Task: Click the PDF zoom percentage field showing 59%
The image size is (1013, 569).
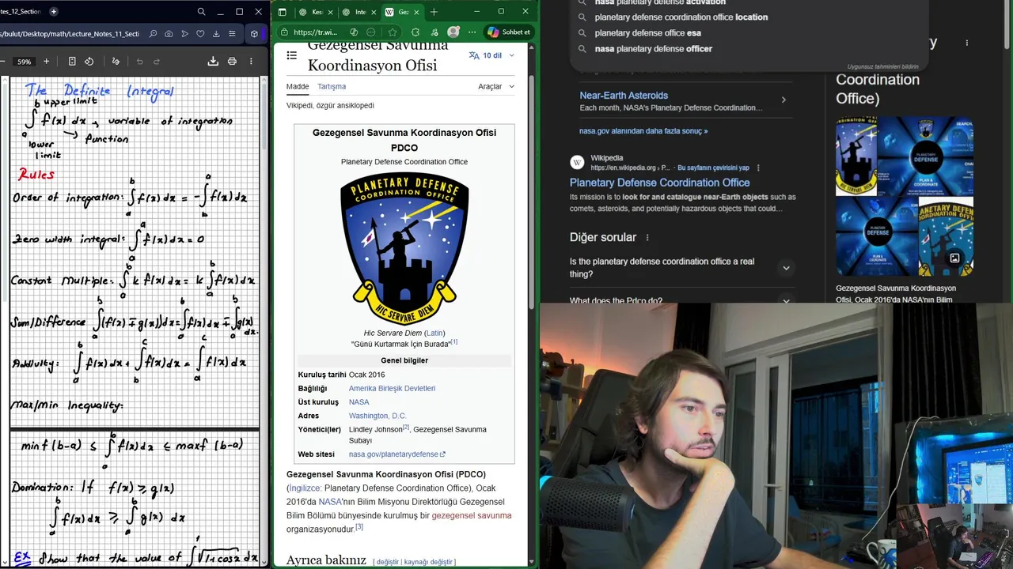Action: pyautogui.click(x=25, y=61)
